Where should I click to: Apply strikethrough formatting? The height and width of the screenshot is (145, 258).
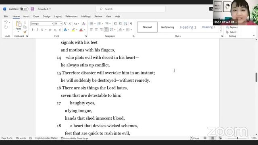(x=50, y=30)
